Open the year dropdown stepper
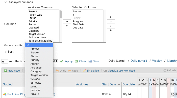 click(x=56, y=61)
